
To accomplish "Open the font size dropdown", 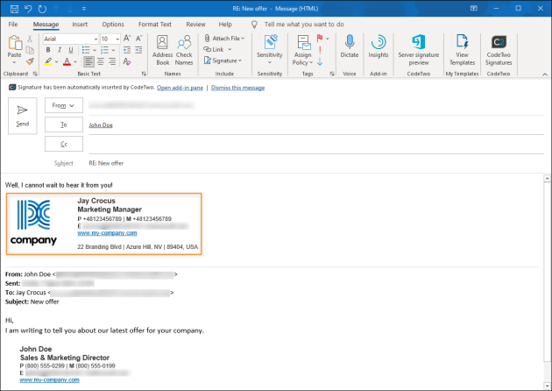I will (x=117, y=39).
